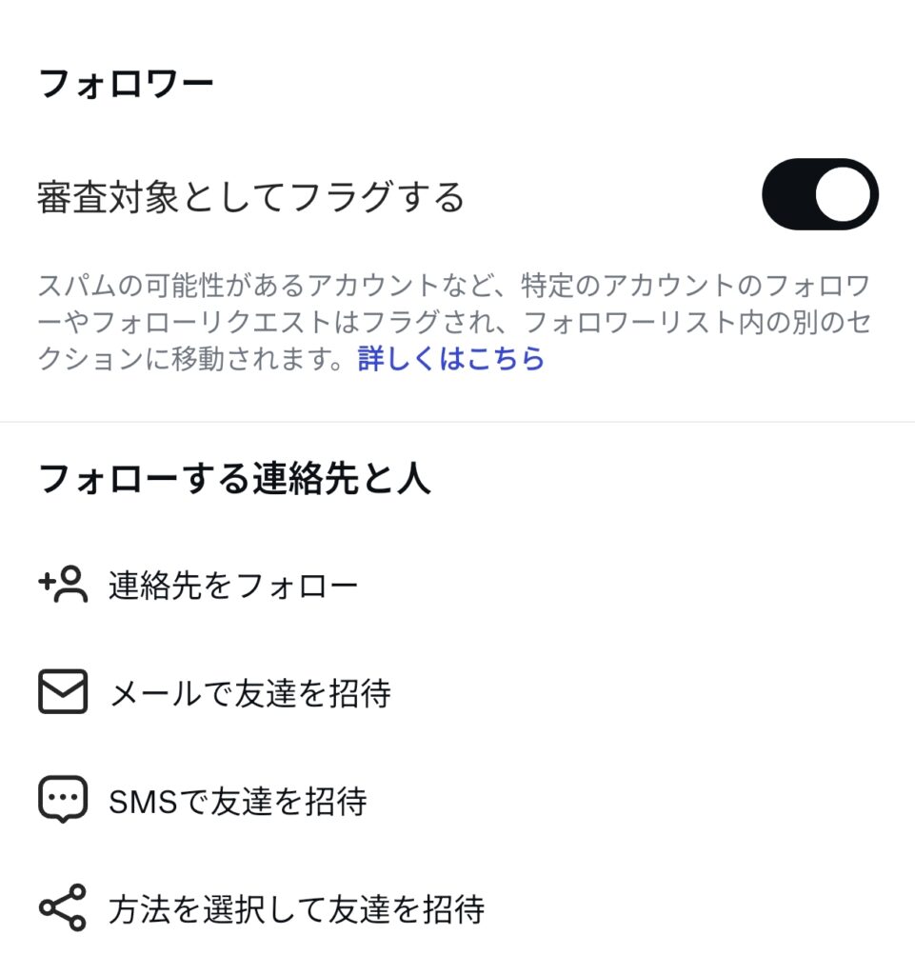Disable the 審査対象としてフラグする switch

point(819,194)
